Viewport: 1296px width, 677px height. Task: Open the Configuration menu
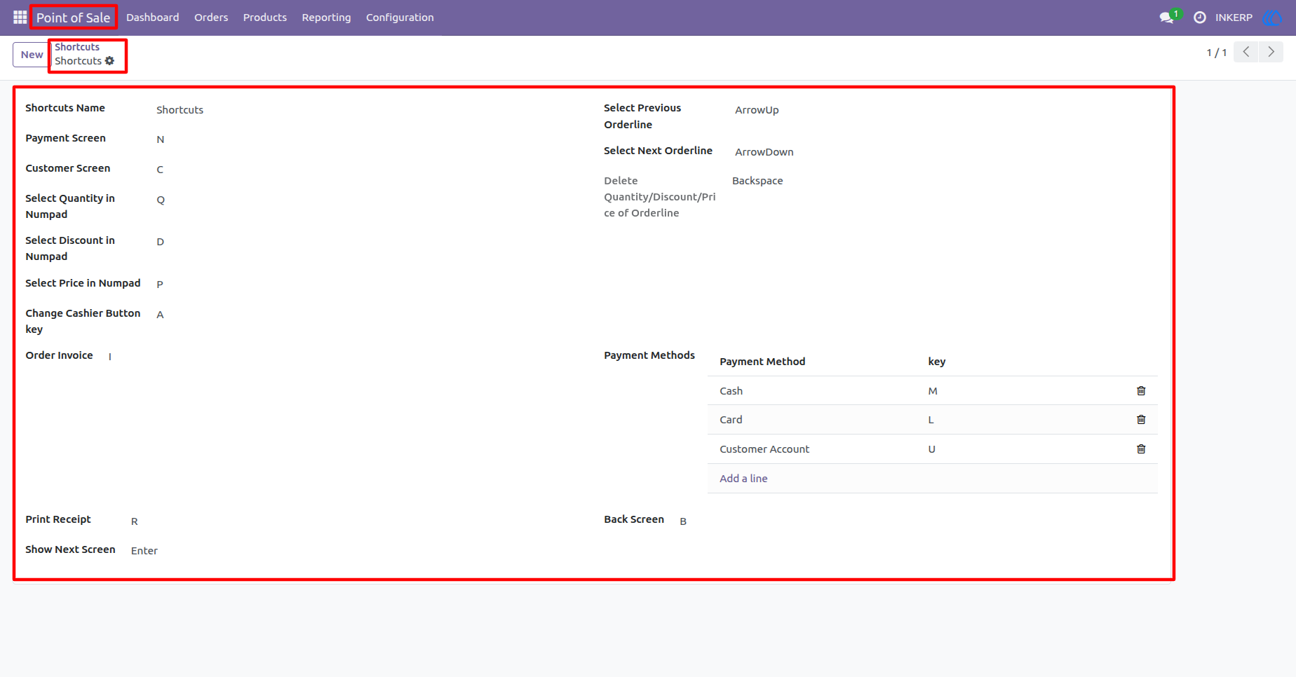coord(400,18)
